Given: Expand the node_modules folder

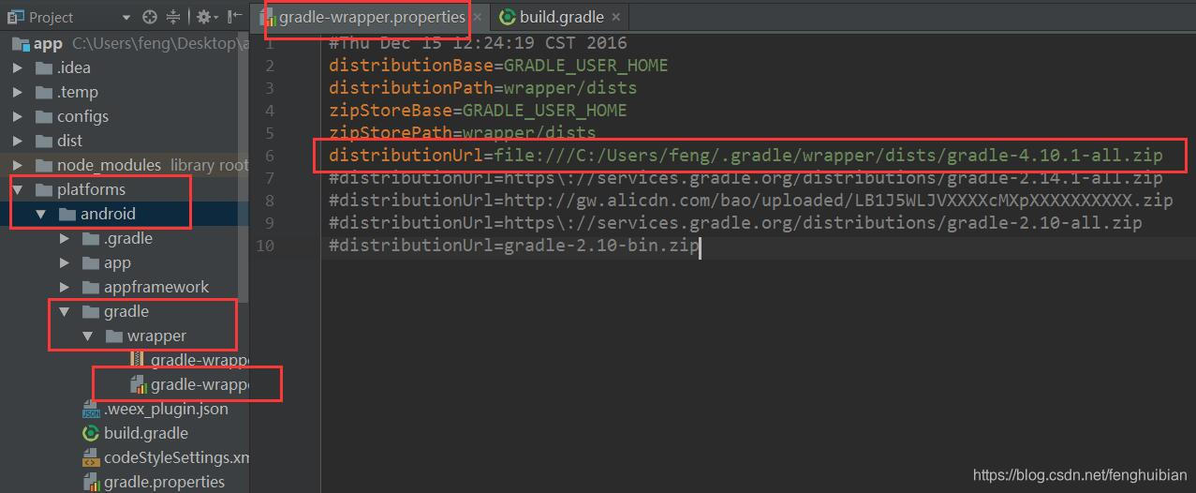Looking at the screenshot, I should (18, 165).
